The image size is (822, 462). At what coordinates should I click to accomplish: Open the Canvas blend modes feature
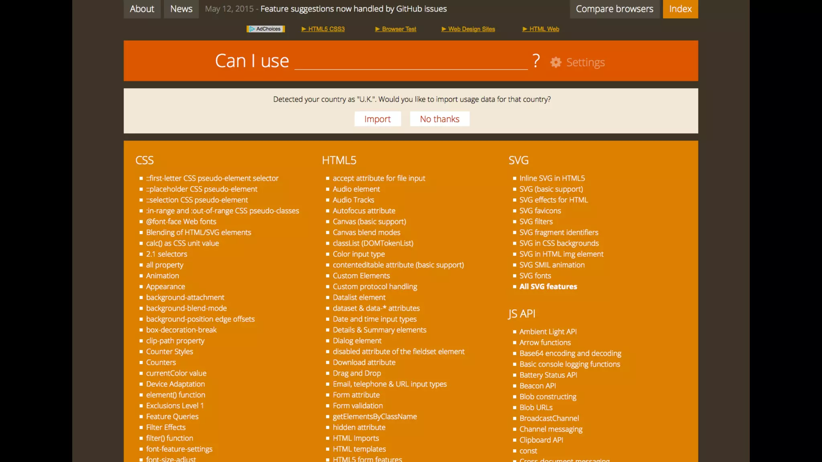[x=366, y=232]
